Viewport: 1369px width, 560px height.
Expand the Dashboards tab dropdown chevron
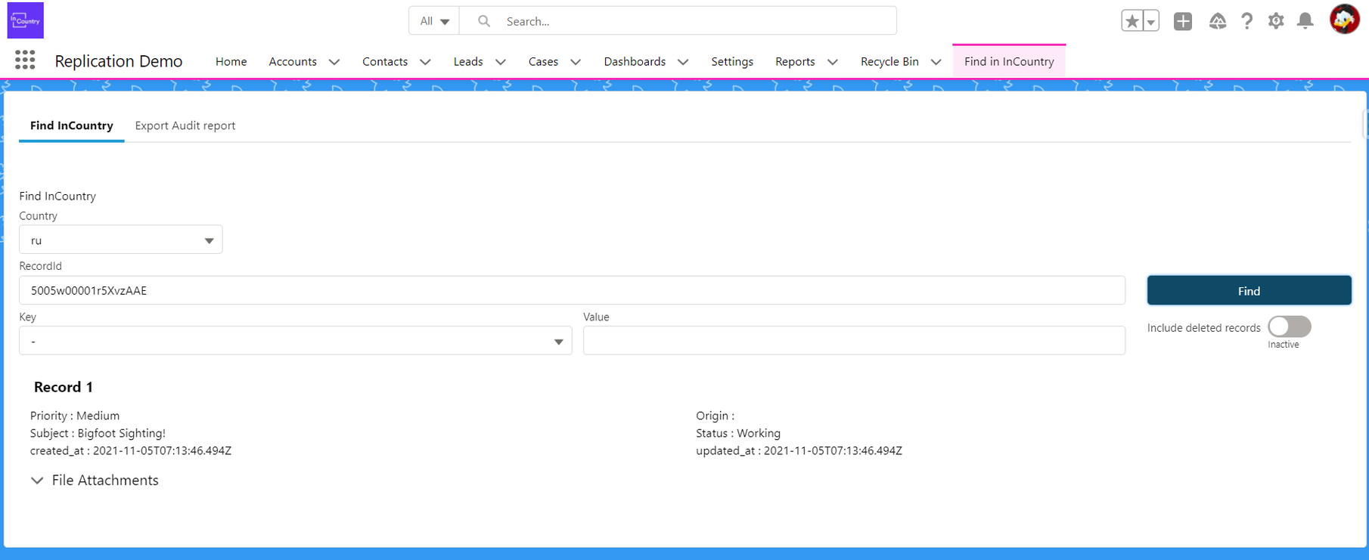pos(683,62)
